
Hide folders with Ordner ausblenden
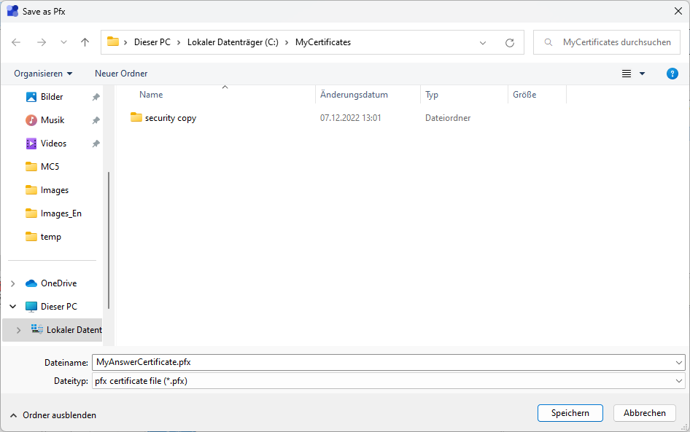click(53, 415)
